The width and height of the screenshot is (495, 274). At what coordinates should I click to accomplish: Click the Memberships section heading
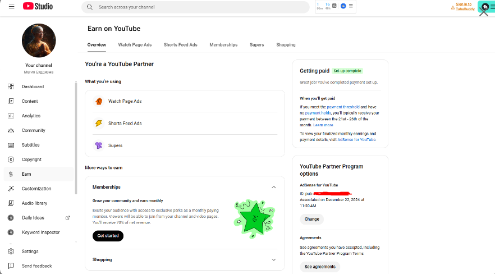pyautogui.click(x=107, y=187)
